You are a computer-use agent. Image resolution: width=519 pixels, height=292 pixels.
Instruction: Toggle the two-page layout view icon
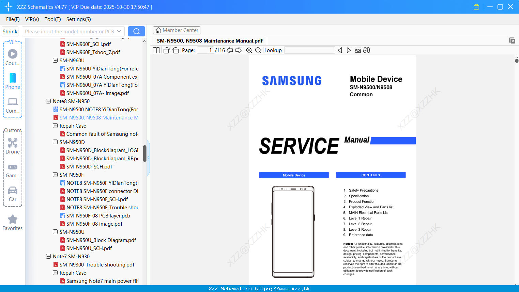pyautogui.click(x=156, y=50)
